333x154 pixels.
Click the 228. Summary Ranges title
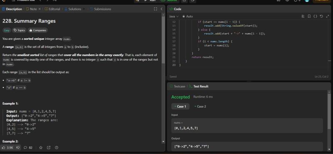[29, 21]
